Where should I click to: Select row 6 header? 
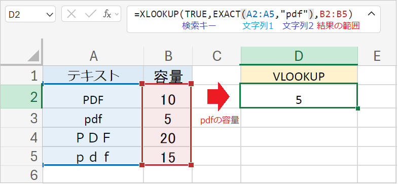click(21, 174)
